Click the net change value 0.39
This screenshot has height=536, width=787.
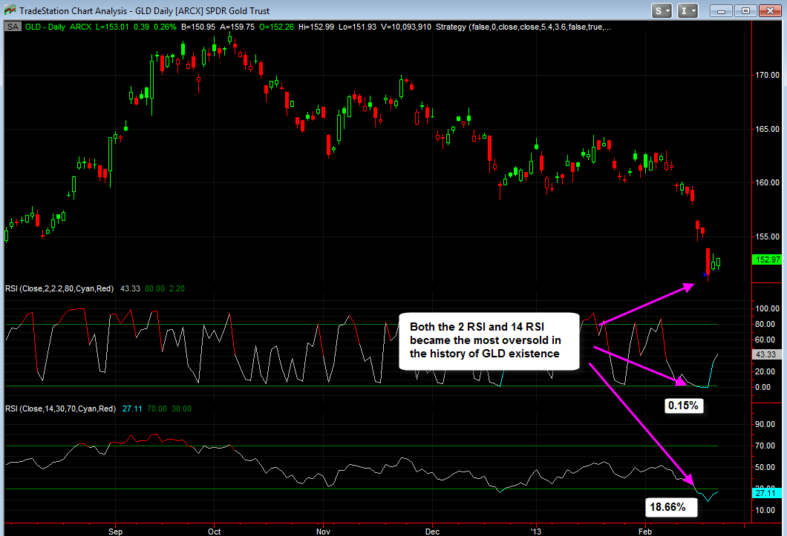pyautogui.click(x=142, y=27)
